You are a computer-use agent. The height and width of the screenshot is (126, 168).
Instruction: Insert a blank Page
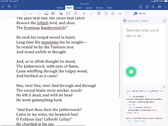coord(28,13)
